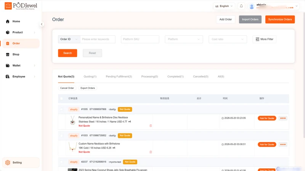Click the Custom Name Necklace with Birthstone title
This screenshot has width=305, height=171.
coord(99,144)
